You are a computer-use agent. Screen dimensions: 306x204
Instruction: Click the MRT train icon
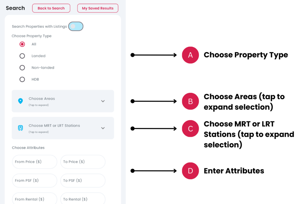(20, 128)
